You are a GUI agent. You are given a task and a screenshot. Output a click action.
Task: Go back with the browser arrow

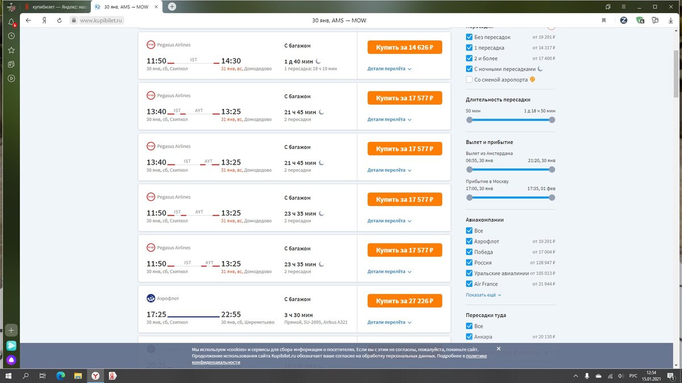coord(28,20)
